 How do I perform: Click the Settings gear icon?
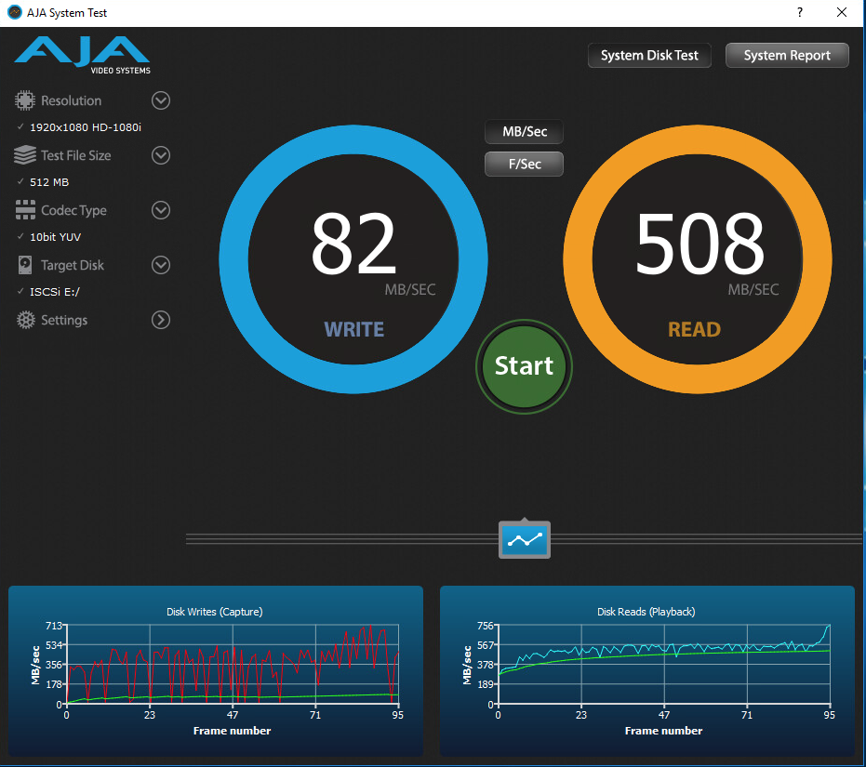[x=25, y=320]
